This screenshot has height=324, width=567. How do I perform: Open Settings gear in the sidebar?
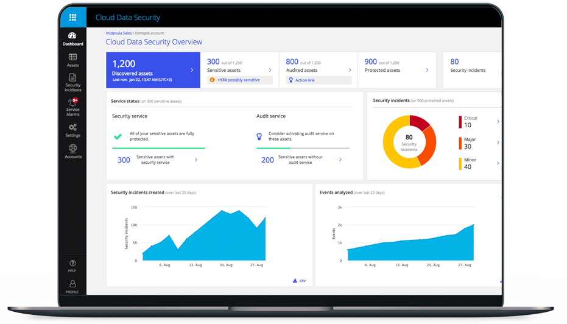click(72, 130)
